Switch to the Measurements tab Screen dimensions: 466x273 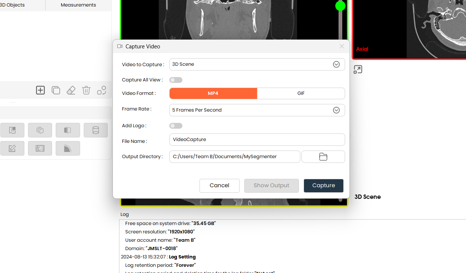[x=78, y=5]
